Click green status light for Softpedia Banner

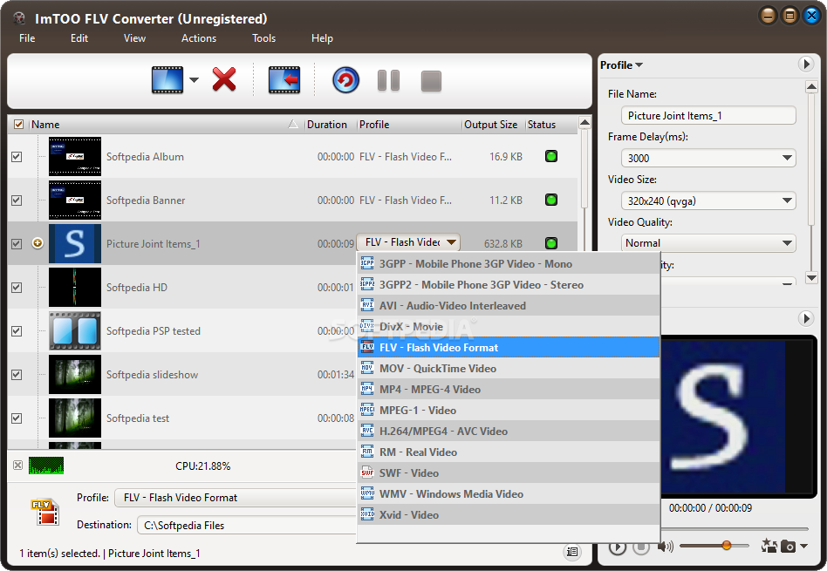point(551,200)
